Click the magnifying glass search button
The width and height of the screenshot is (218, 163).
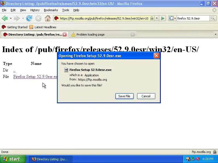213,18
